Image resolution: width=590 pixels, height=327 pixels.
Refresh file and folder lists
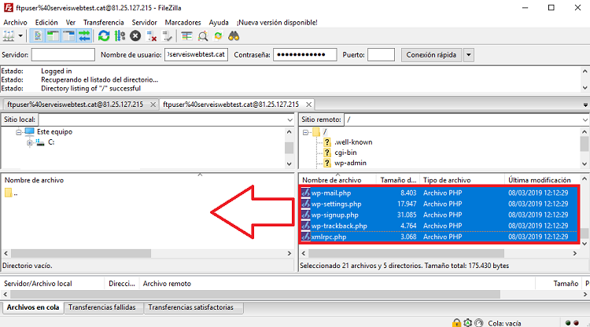pyautogui.click(x=104, y=36)
